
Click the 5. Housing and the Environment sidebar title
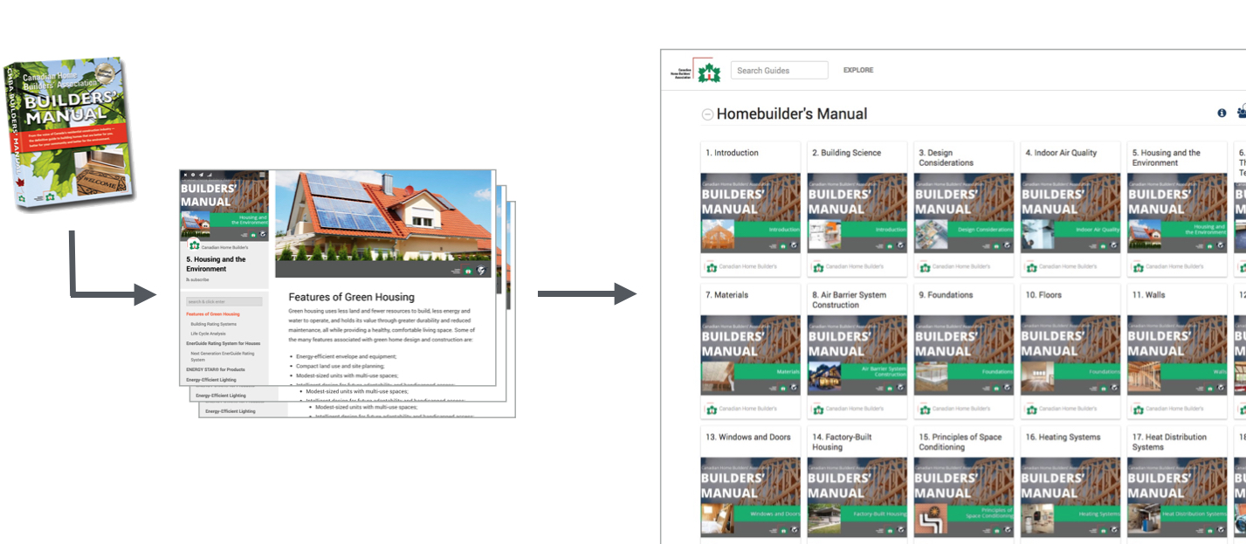216,265
